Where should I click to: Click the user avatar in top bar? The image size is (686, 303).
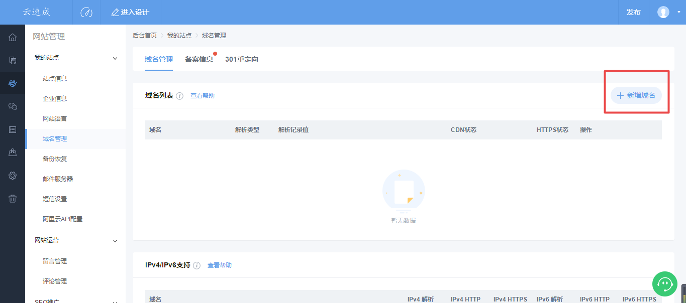tap(663, 12)
